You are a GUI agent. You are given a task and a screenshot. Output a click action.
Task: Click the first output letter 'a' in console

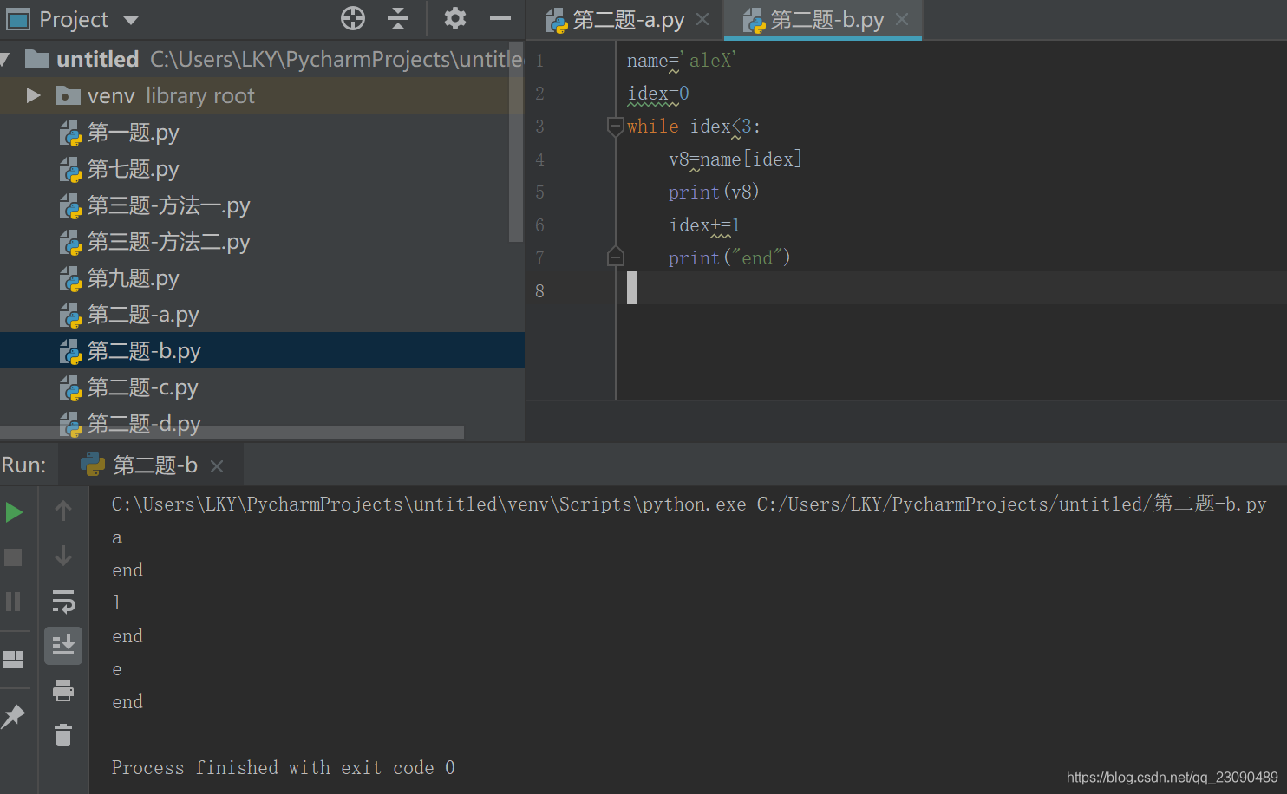117,538
